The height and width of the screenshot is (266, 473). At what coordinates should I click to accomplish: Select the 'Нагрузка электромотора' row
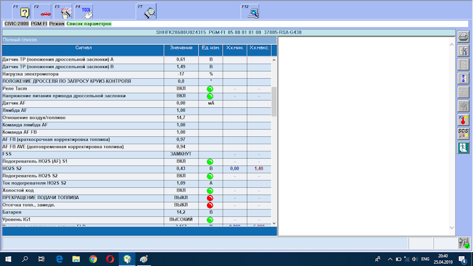136,74
